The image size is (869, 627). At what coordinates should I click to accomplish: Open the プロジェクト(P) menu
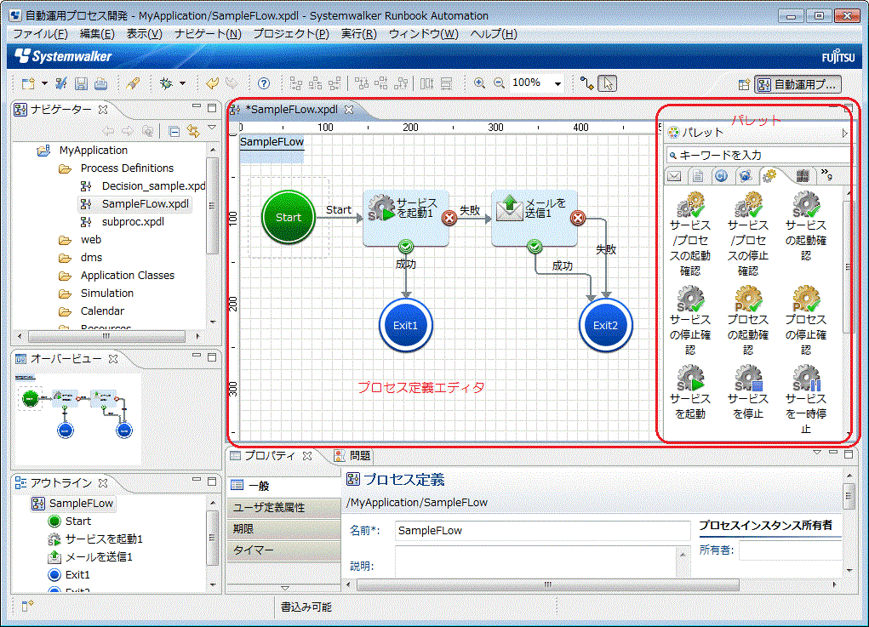click(x=291, y=34)
